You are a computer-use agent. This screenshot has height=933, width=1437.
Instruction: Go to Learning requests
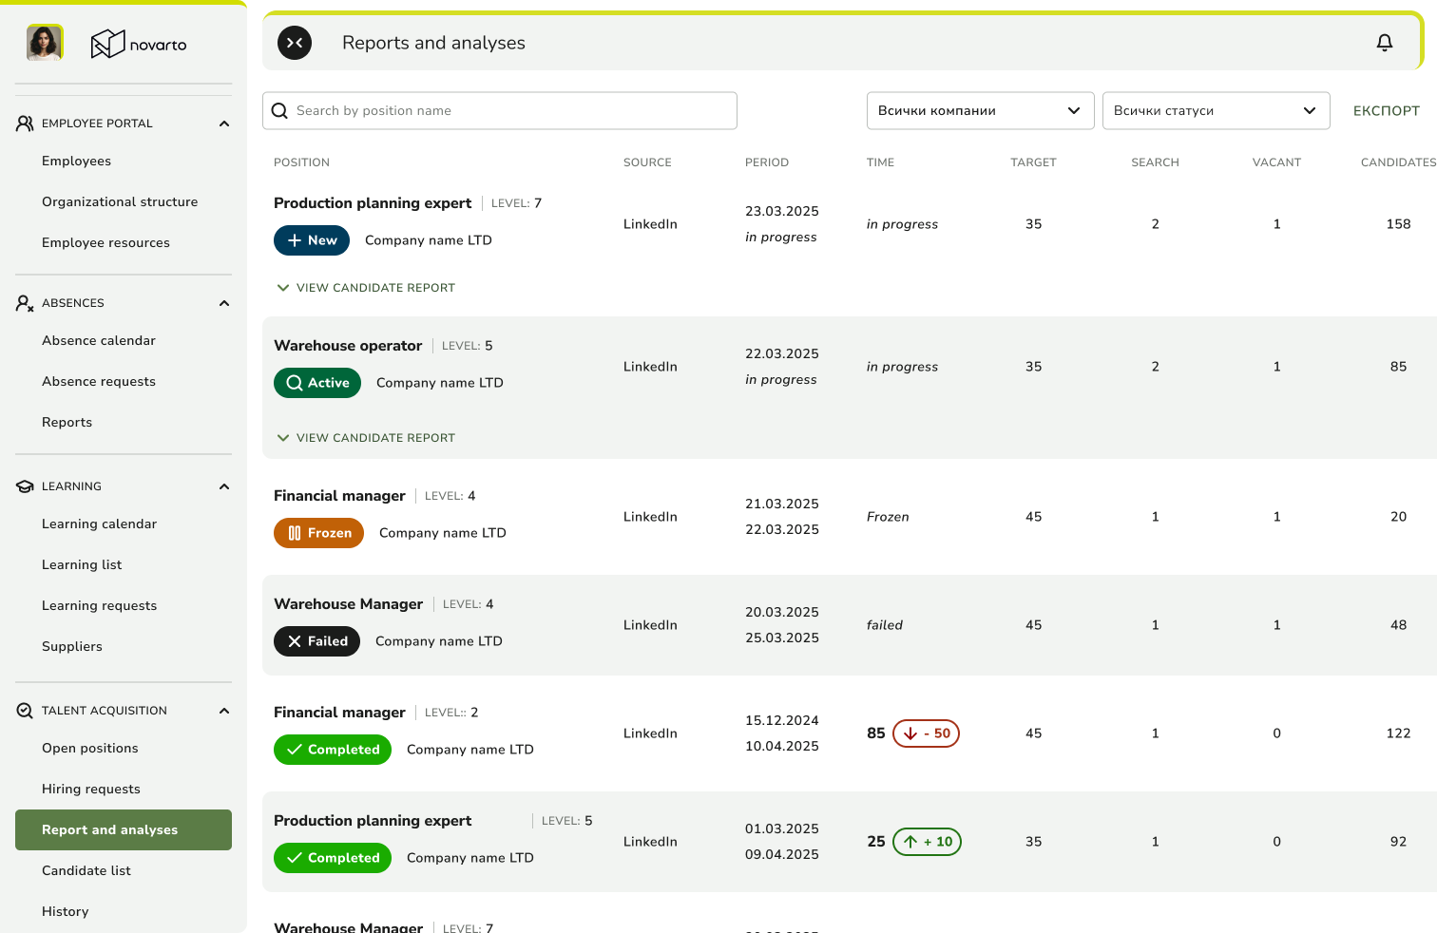[100, 606]
